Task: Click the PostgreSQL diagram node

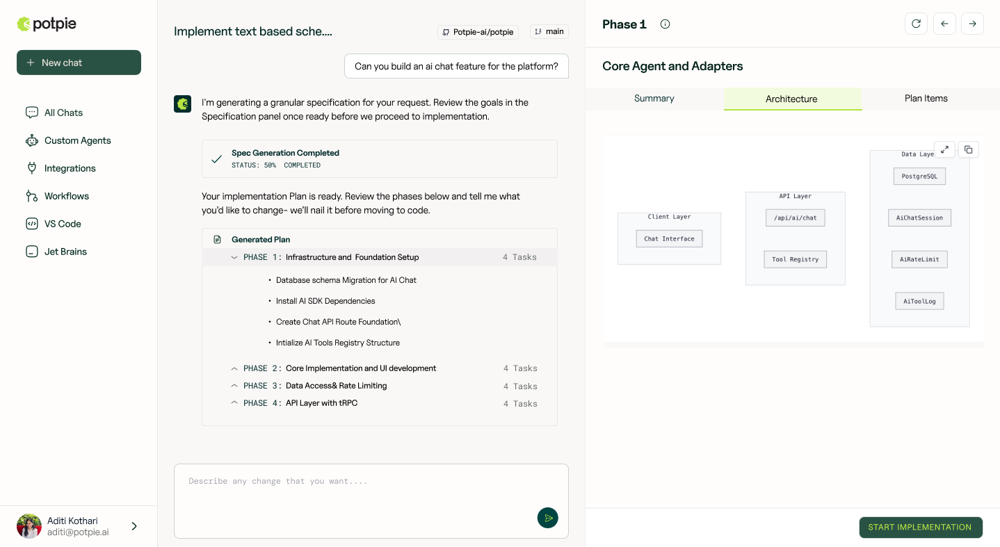Action: (919, 177)
